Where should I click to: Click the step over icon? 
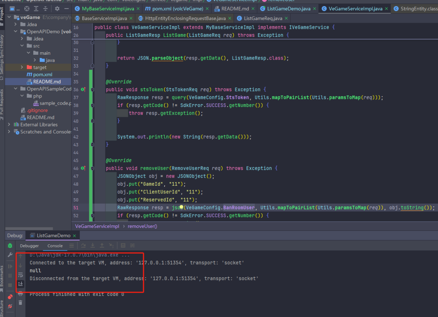pyautogui.click(x=83, y=246)
